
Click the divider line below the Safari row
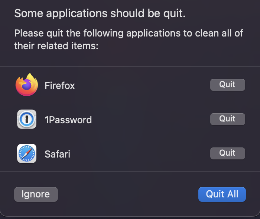pyautogui.click(x=130, y=172)
